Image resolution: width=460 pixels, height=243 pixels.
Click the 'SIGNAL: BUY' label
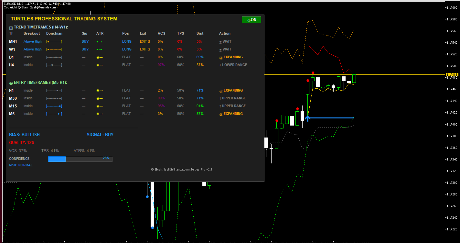coord(100,135)
